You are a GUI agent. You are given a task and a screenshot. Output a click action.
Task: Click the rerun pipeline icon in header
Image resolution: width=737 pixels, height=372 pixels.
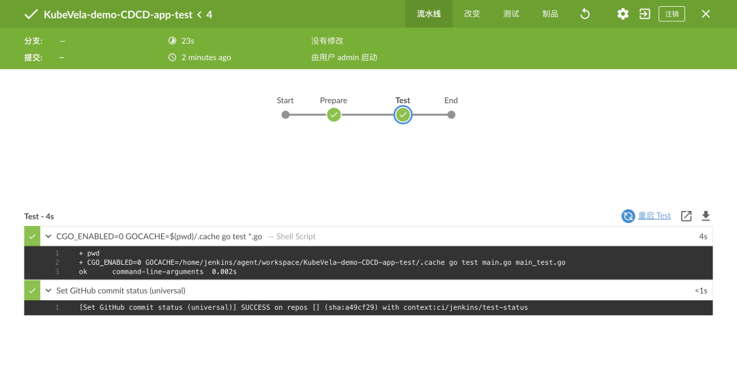[x=585, y=14]
